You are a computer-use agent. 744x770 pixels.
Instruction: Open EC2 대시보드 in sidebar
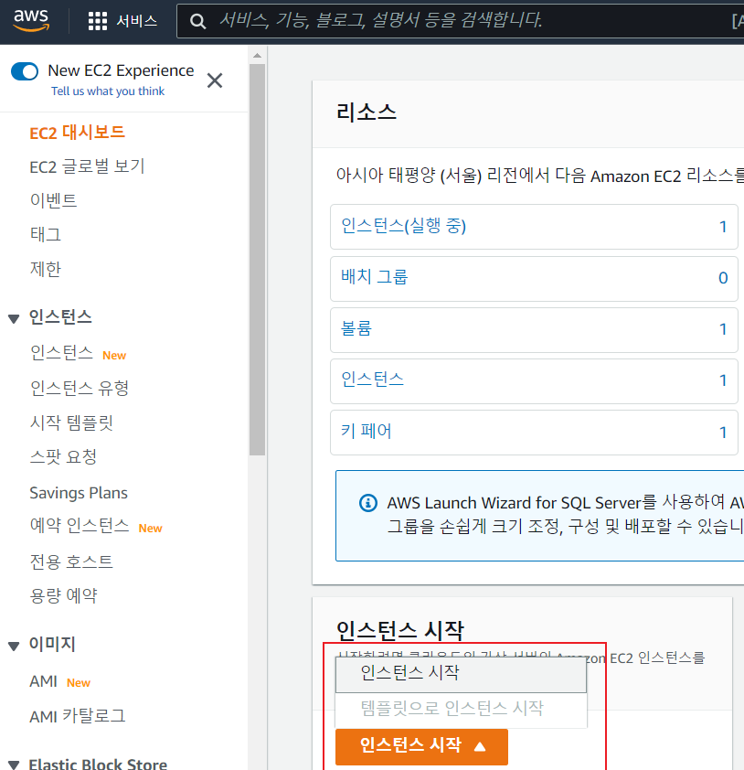point(77,133)
